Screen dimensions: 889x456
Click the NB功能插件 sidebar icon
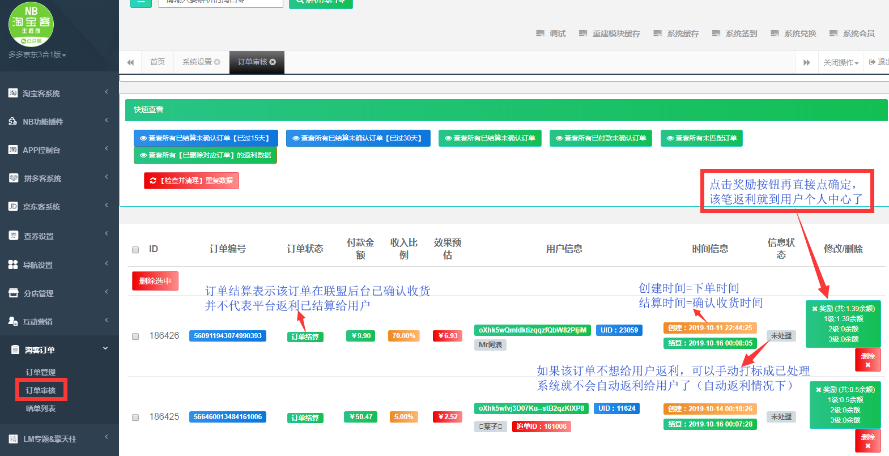click(13, 121)
